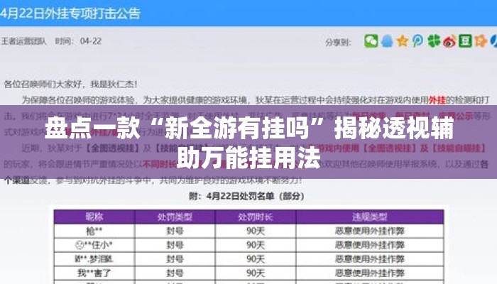Select the nickname cell 我**害了
The image size is (497, 284).
[94, 273]
